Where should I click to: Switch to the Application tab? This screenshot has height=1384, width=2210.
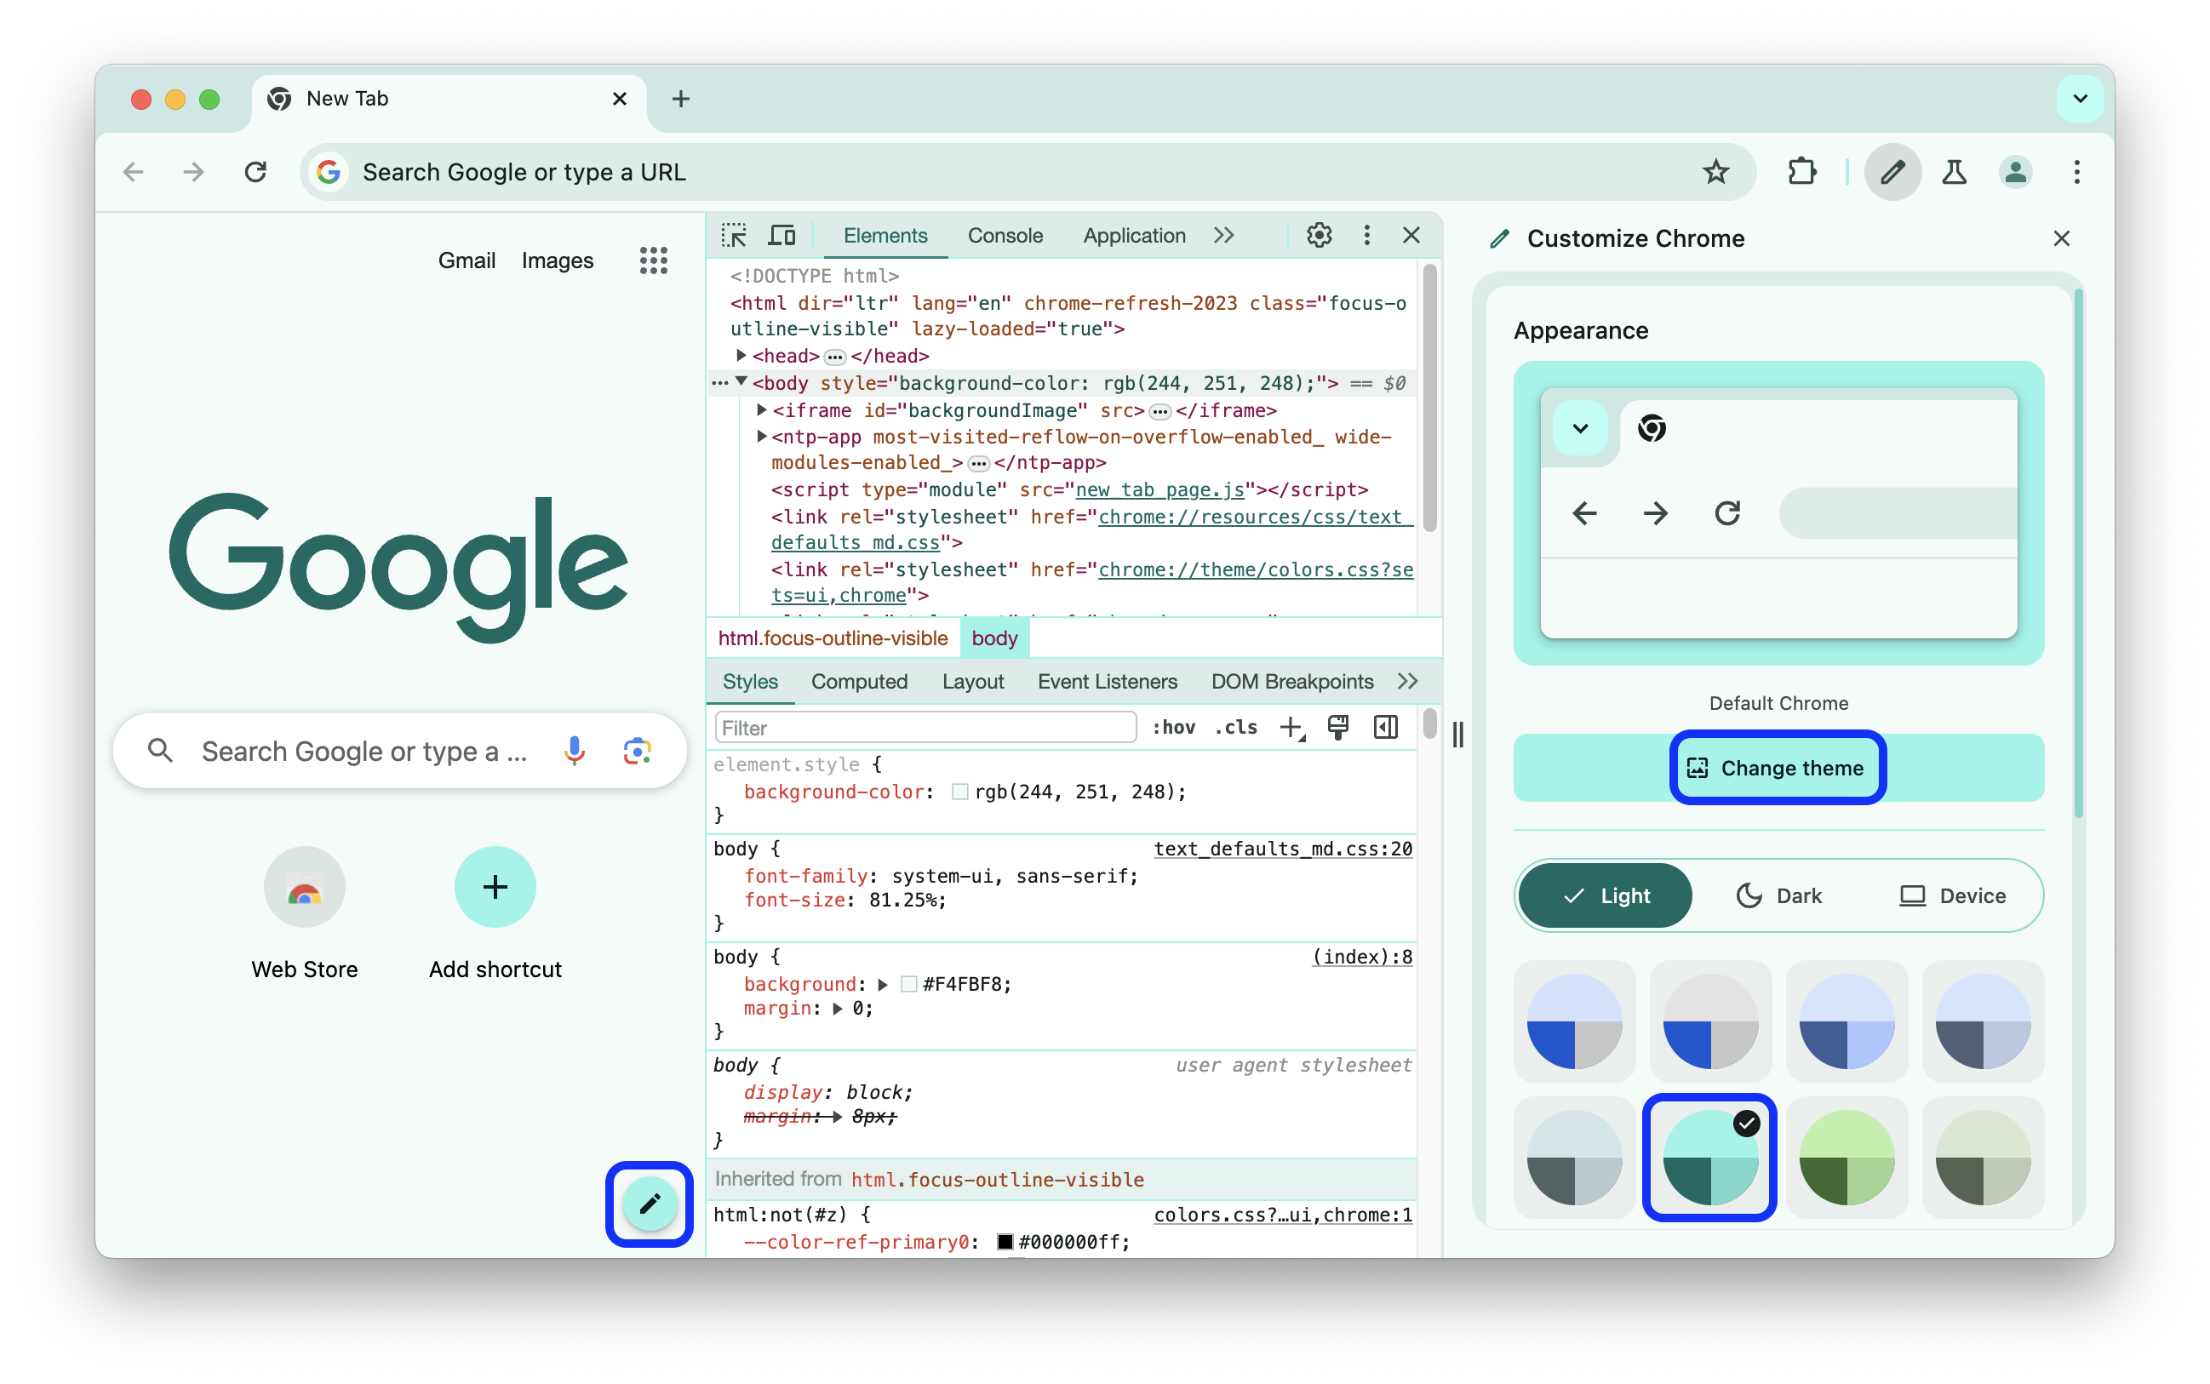point(1134,236)
